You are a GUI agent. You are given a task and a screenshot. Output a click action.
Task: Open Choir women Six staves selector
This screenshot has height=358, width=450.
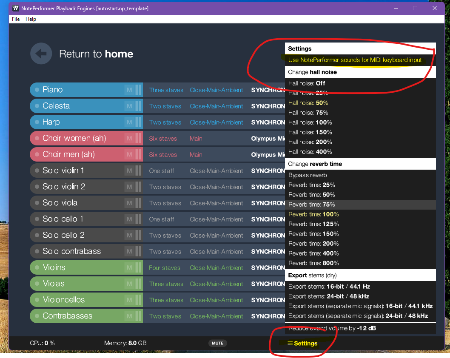click(163, 139)
